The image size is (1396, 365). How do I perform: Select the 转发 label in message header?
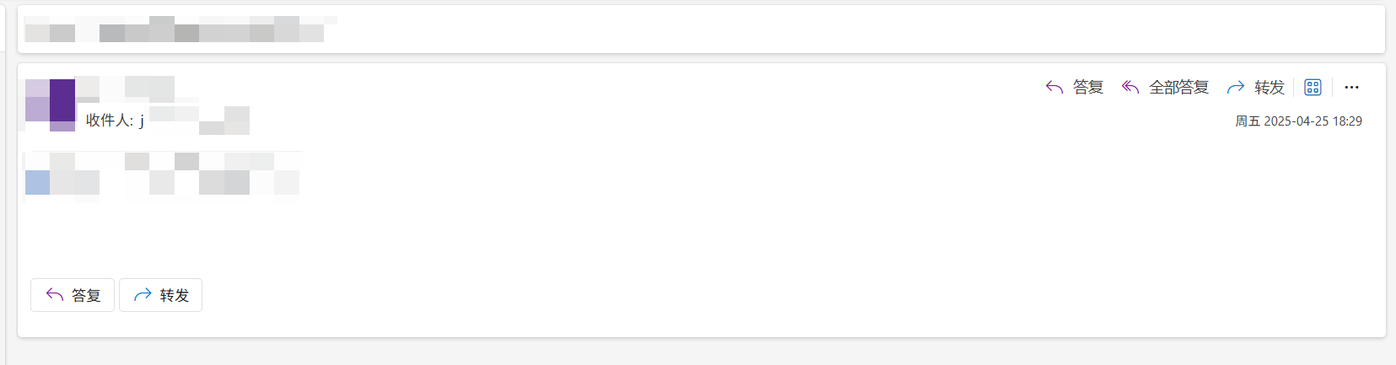pos(1269,87)
